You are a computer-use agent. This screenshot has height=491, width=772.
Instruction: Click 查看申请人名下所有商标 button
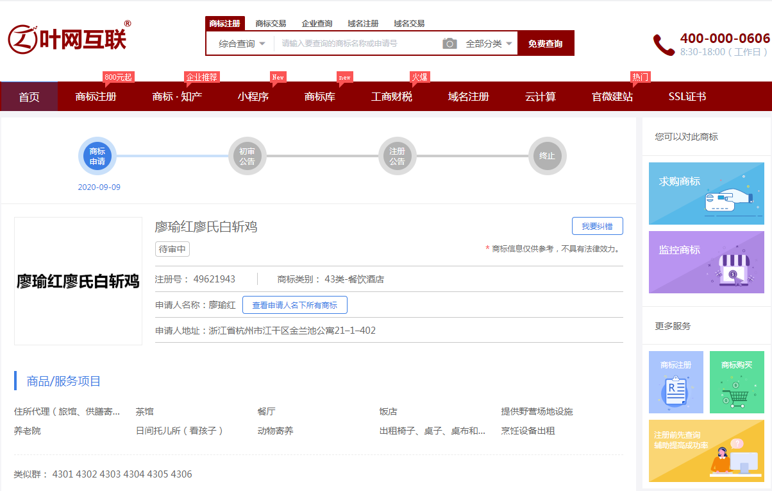(294, 306)
